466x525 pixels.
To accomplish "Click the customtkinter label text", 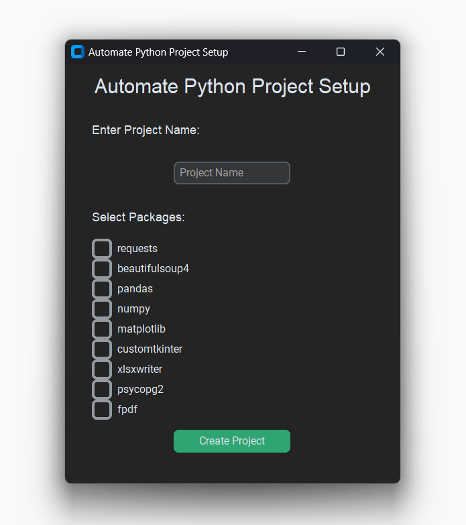I will (x=150, y=349).
